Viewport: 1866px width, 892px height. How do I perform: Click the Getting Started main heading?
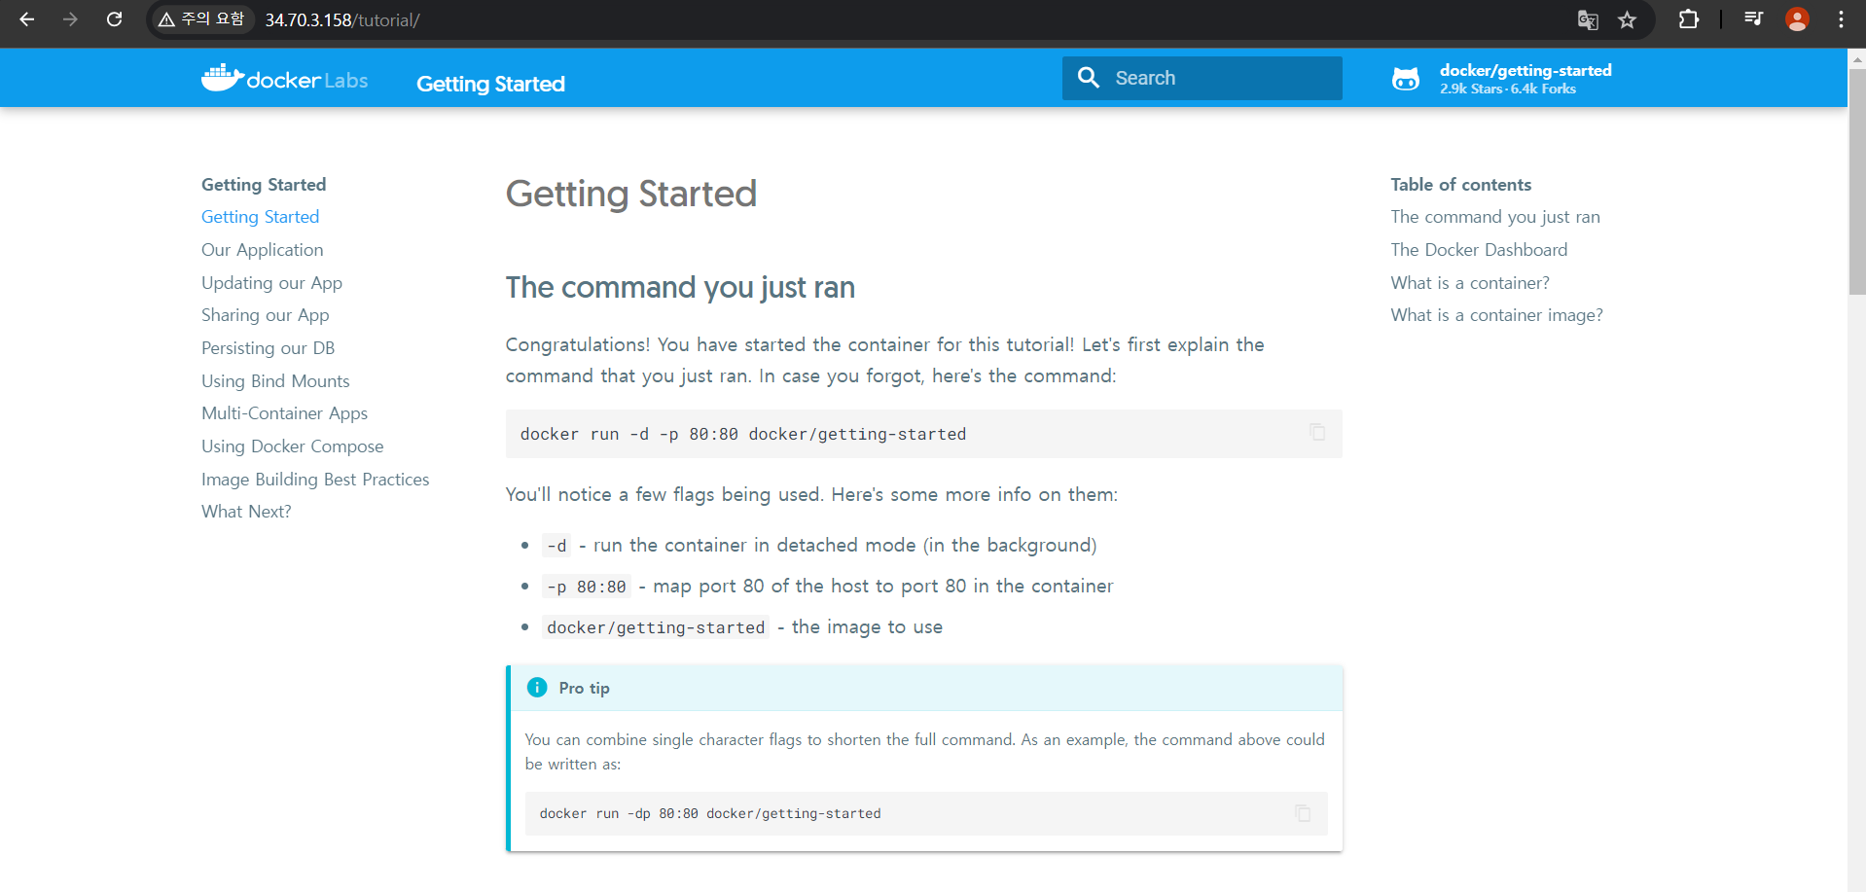pos(630,194)
